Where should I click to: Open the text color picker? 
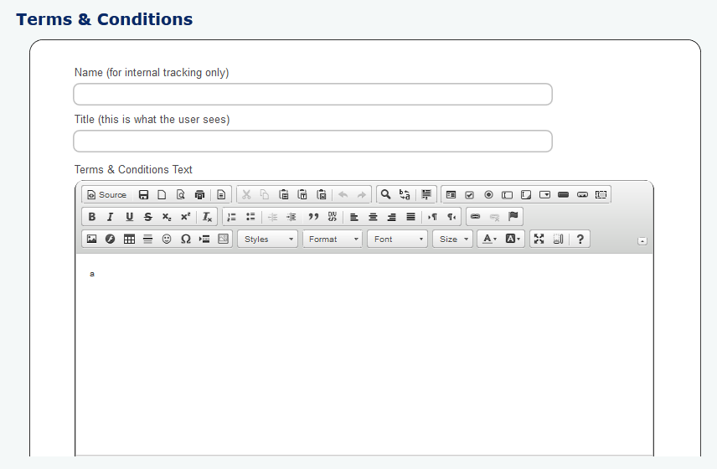click(488, 239)
